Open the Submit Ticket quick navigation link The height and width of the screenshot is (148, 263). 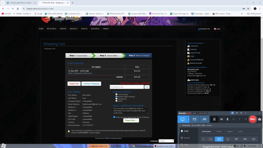point(195,53)
